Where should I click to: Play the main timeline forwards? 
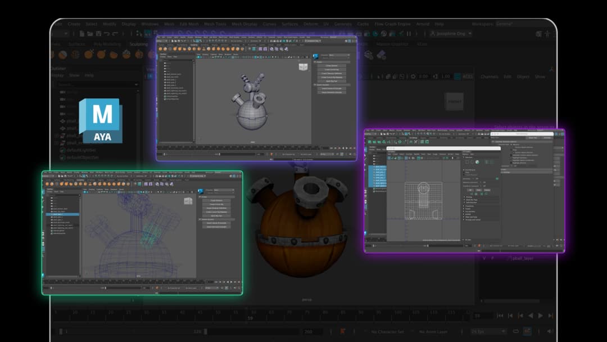click(541, 316)
